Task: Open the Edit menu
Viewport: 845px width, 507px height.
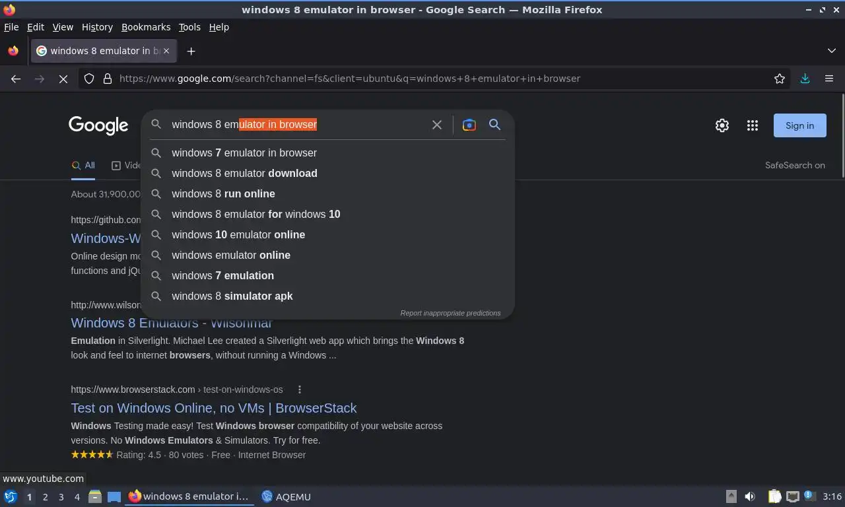Action: click(36, 27)
